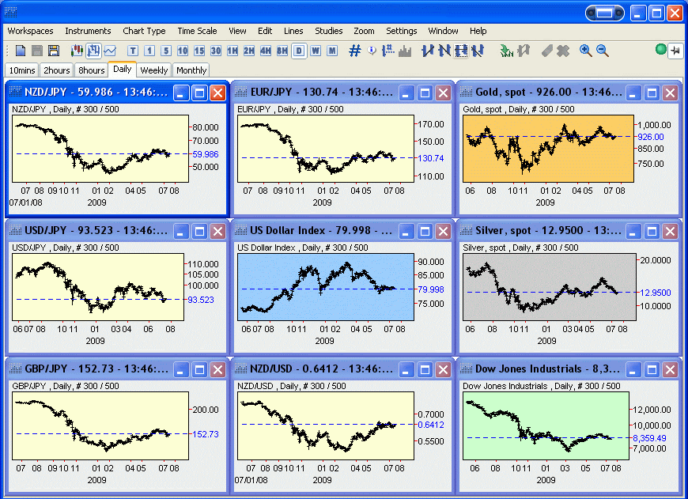This screenshot has height=499, width=688.
Task: Set time scale to 30 minutes
Action: click(x=216, y=51)
